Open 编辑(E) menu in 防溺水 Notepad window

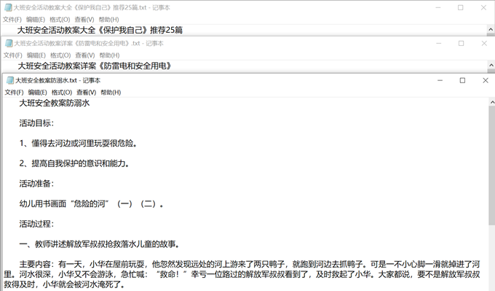[38, 93]
